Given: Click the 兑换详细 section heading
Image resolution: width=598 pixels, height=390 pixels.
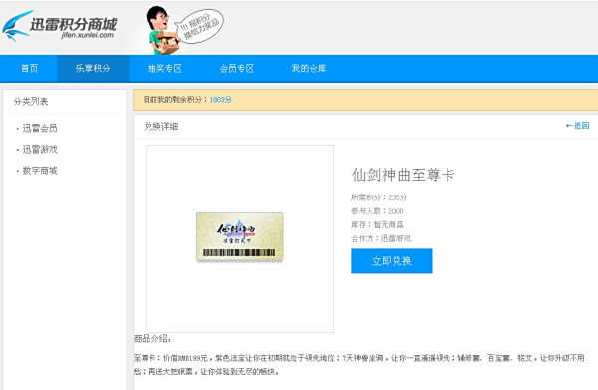Looking at the screenshot, I should click(x=160, y=127).
